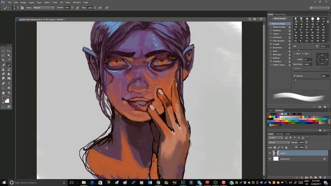Click the brush Angle input field

(308, 59)
